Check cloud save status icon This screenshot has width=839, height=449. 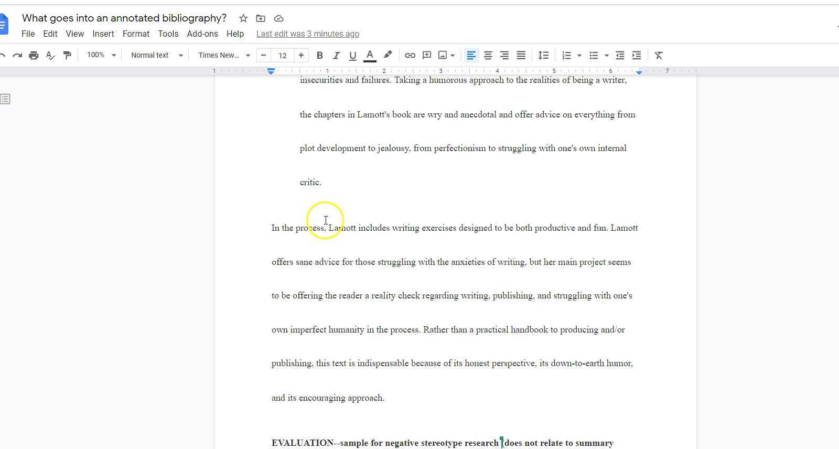click(x=278, y=18)
